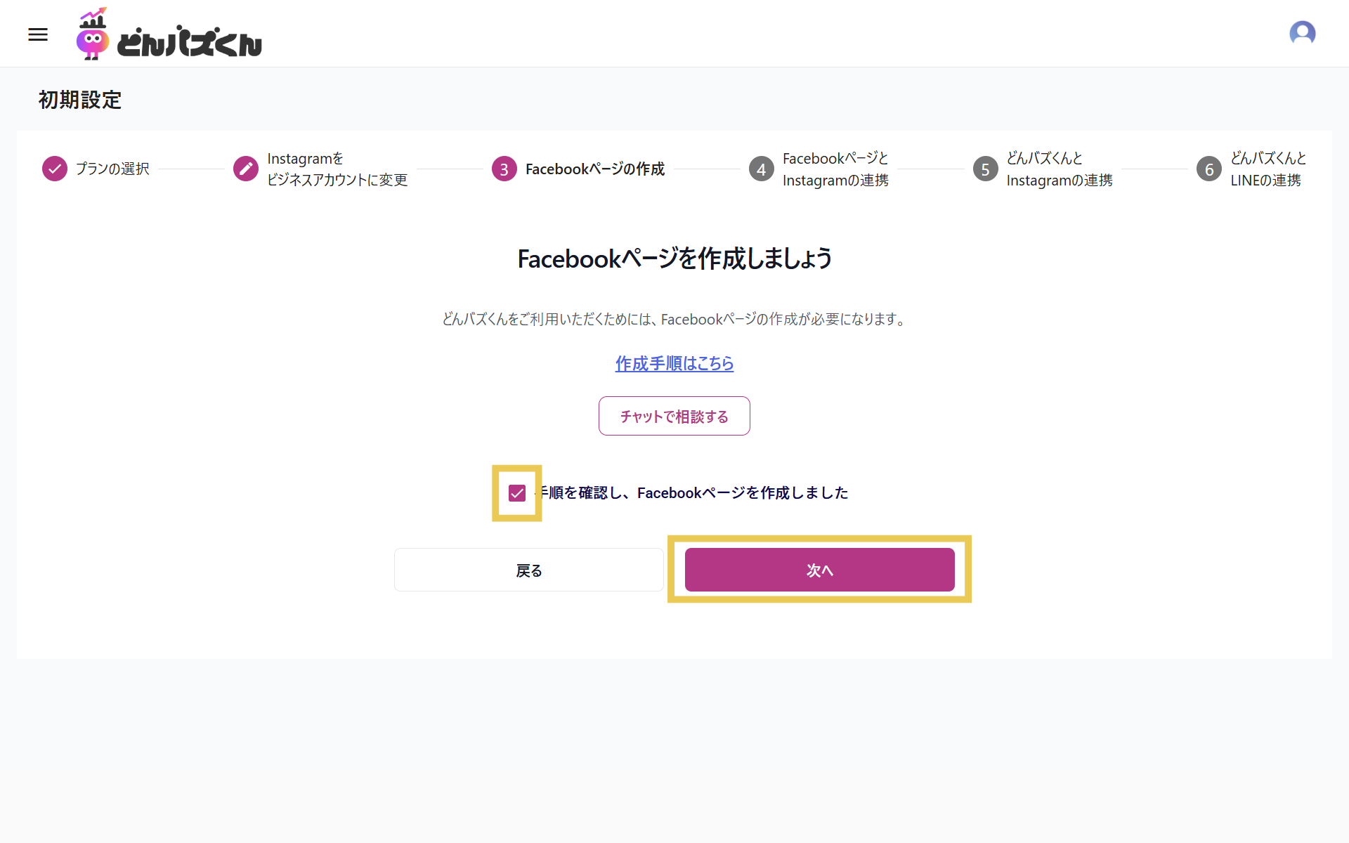Open the user profile avatar
Image resolution: width=1349 pixels, height=843 pixels.
(1302, 33)
